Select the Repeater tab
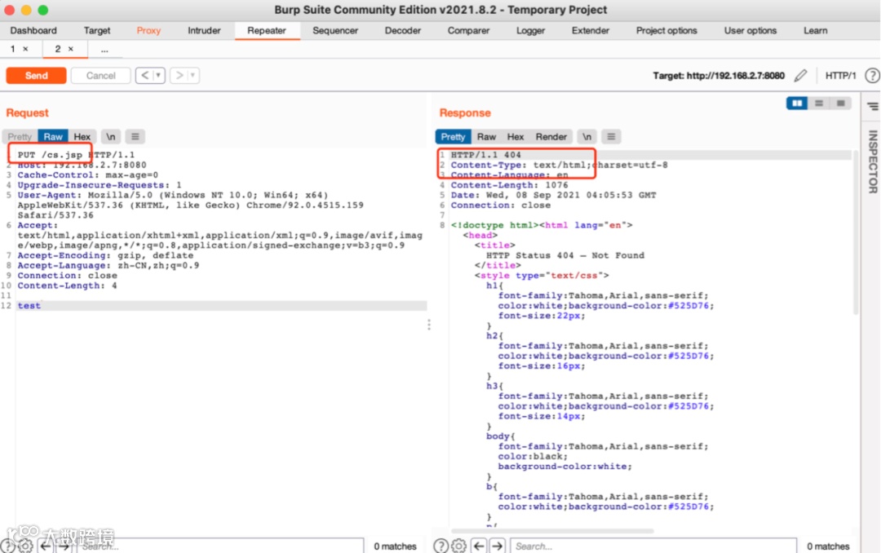881x553 pixels. [266, 30]
